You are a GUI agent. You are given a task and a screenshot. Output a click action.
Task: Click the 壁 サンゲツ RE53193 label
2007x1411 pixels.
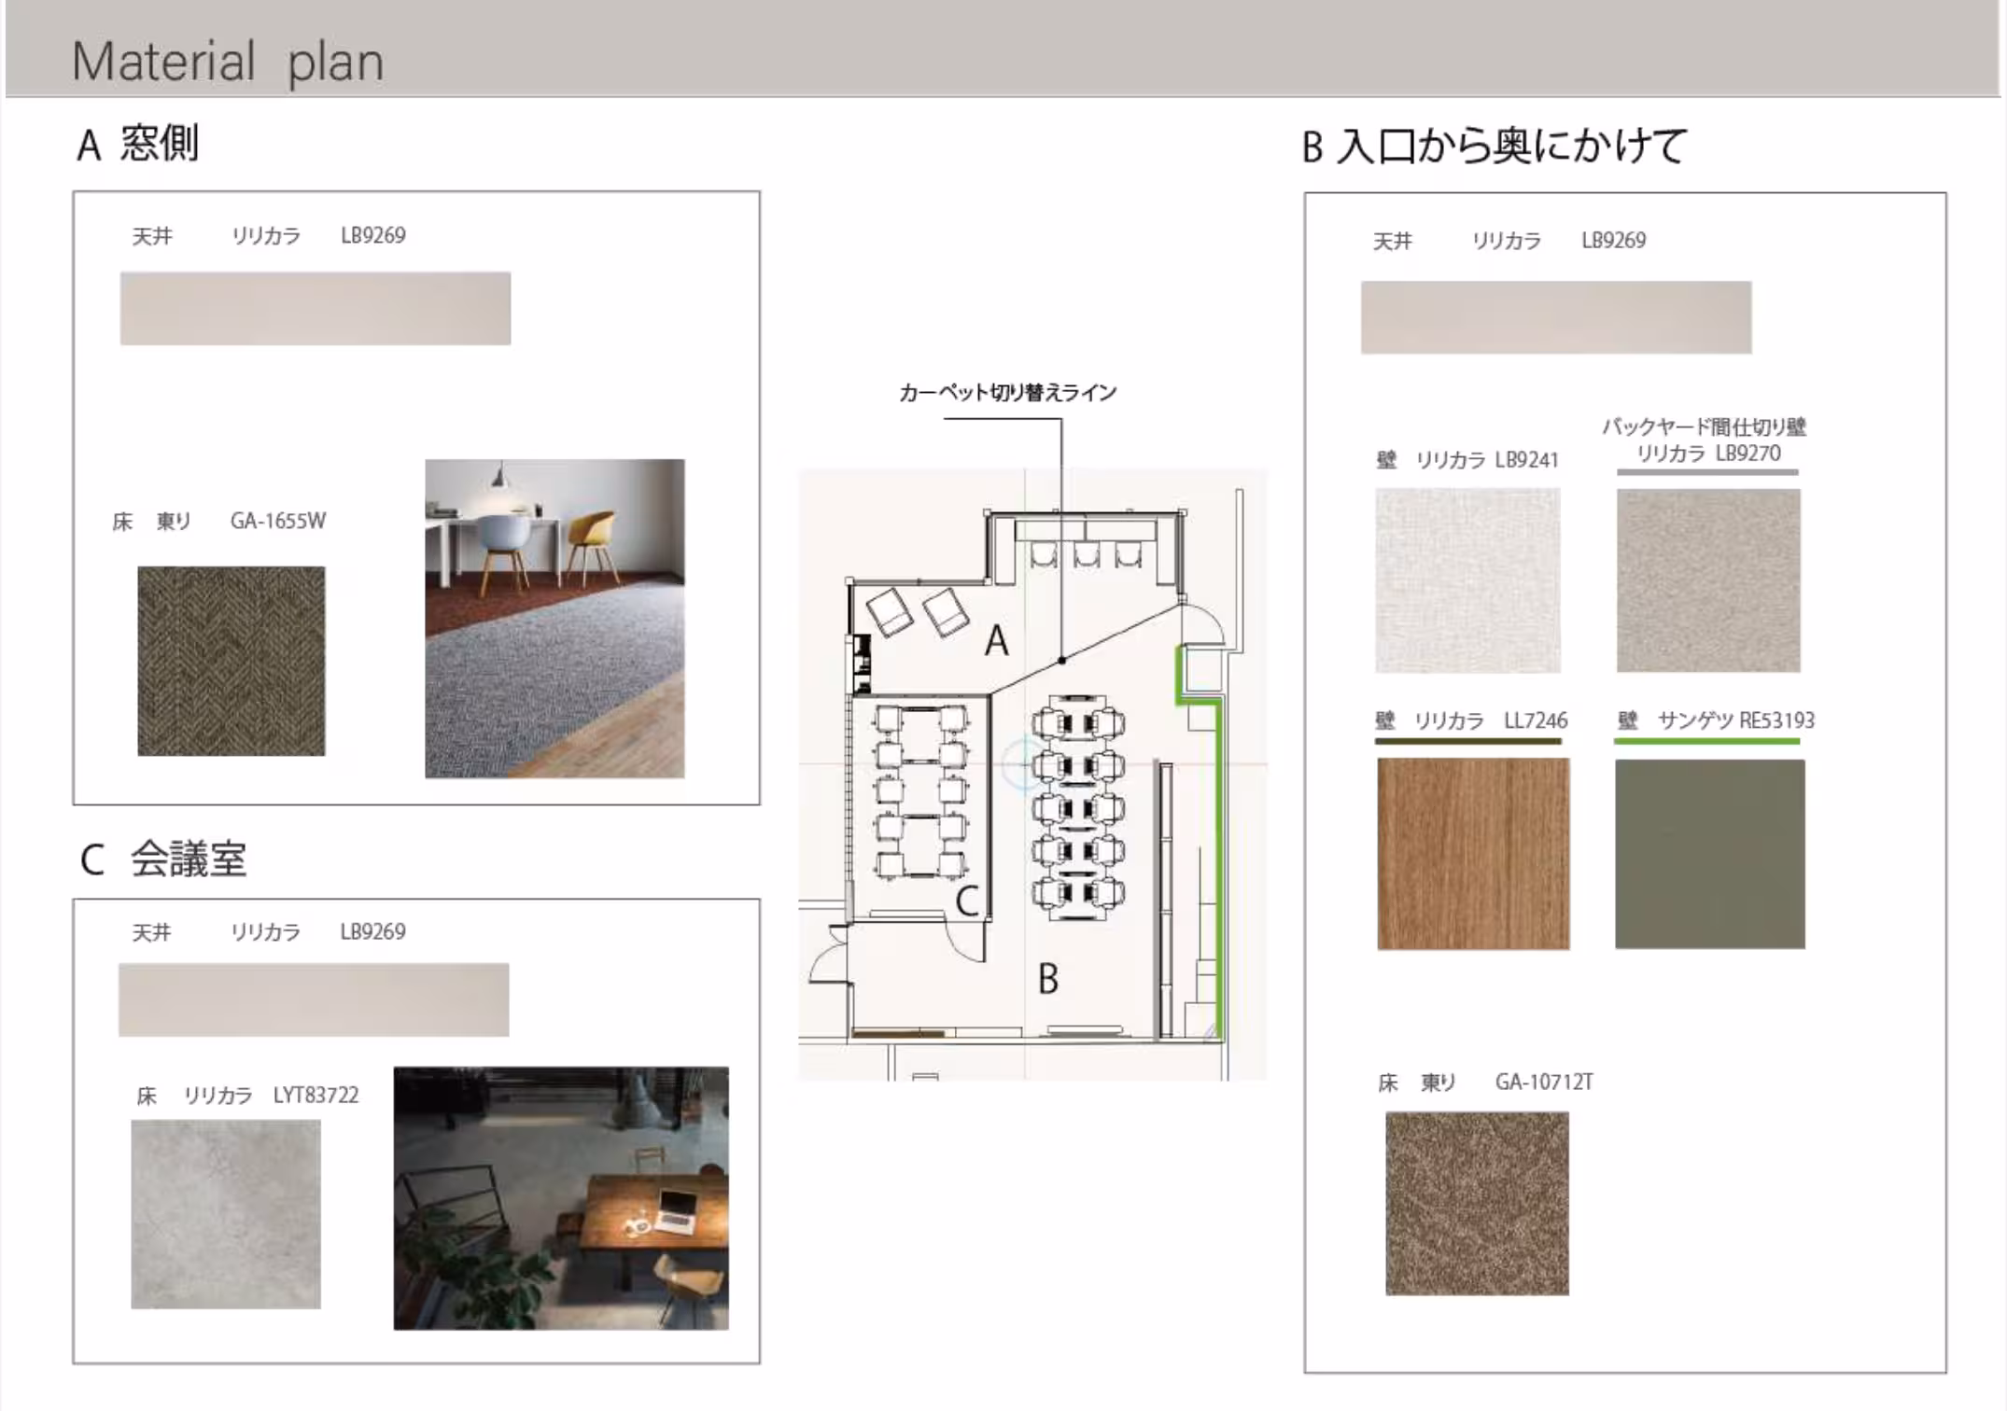(1716, 720)
